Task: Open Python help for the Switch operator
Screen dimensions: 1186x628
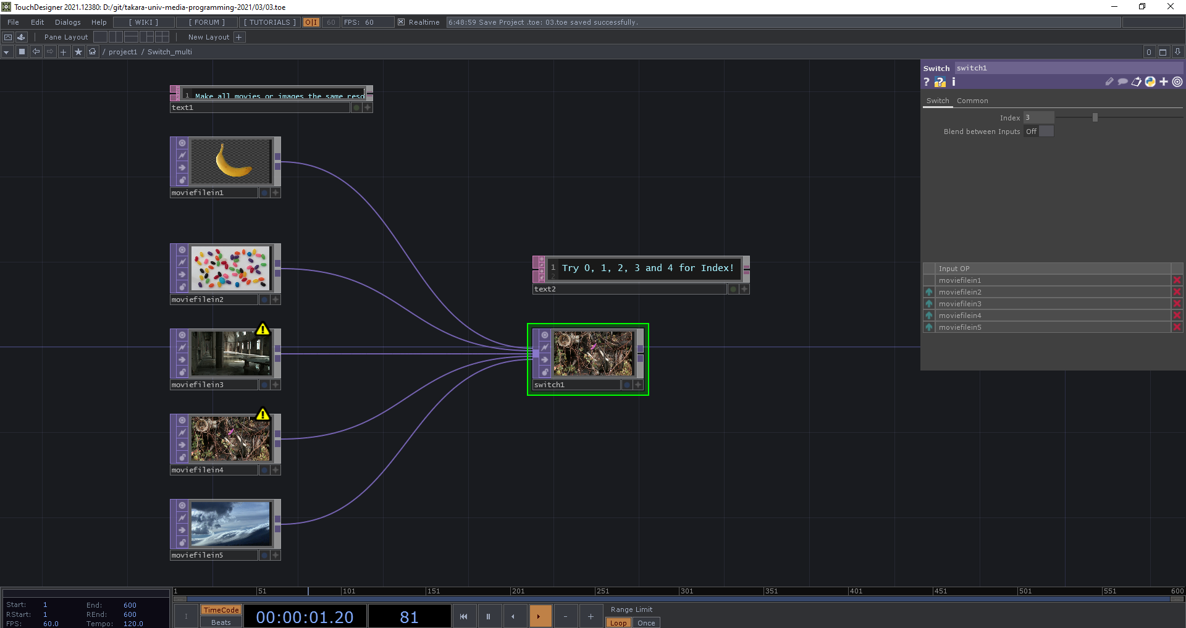Action: [x=940, y=82]
